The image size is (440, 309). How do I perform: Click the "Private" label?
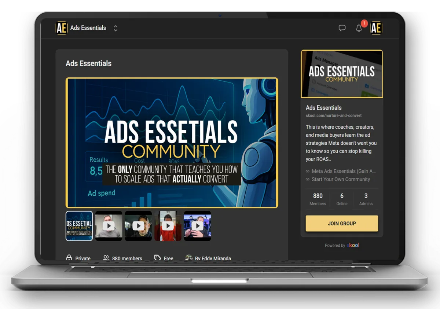83,258
